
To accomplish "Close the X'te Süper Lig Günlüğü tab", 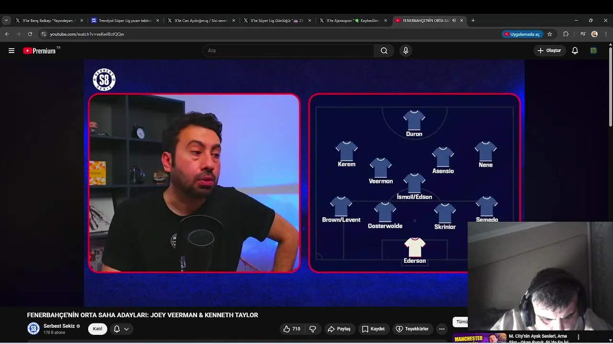I will (310, 21).
